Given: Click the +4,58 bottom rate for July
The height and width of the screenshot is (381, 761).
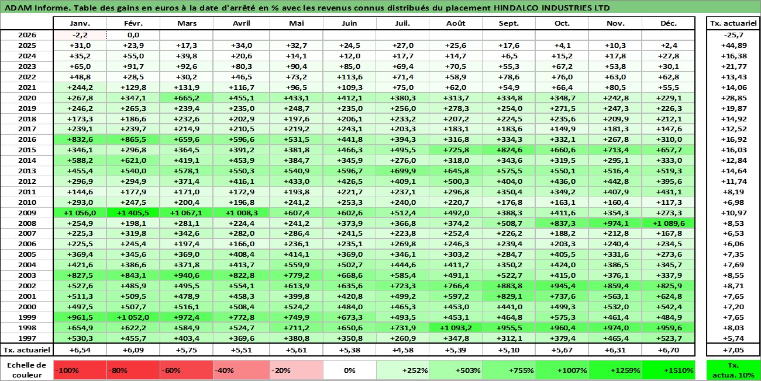Looking at the screenshot, I should (x=402, y=350).
